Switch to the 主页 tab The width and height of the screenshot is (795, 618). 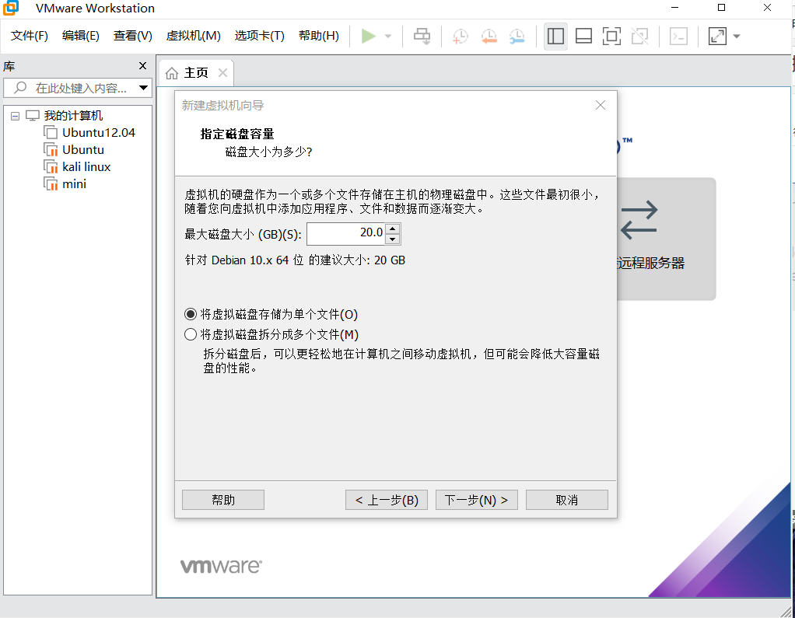click(x=196, y=73)
